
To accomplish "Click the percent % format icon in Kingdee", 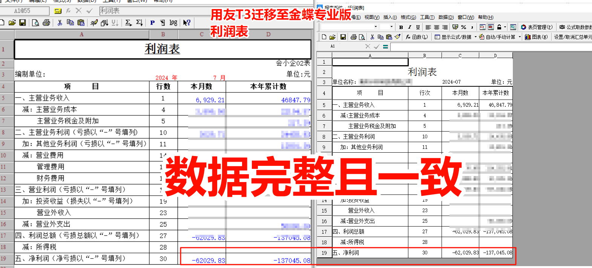I will pyautogui.click(x=463, y=27).
